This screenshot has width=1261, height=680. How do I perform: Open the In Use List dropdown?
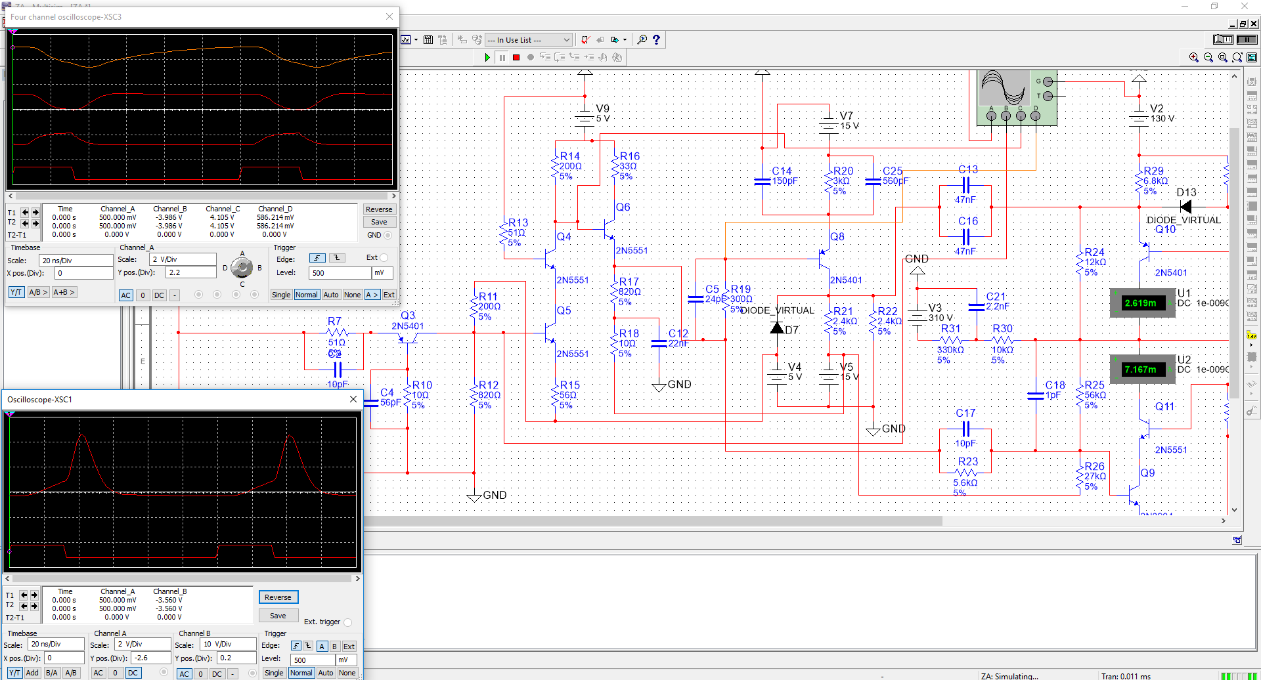pos(529,40)
